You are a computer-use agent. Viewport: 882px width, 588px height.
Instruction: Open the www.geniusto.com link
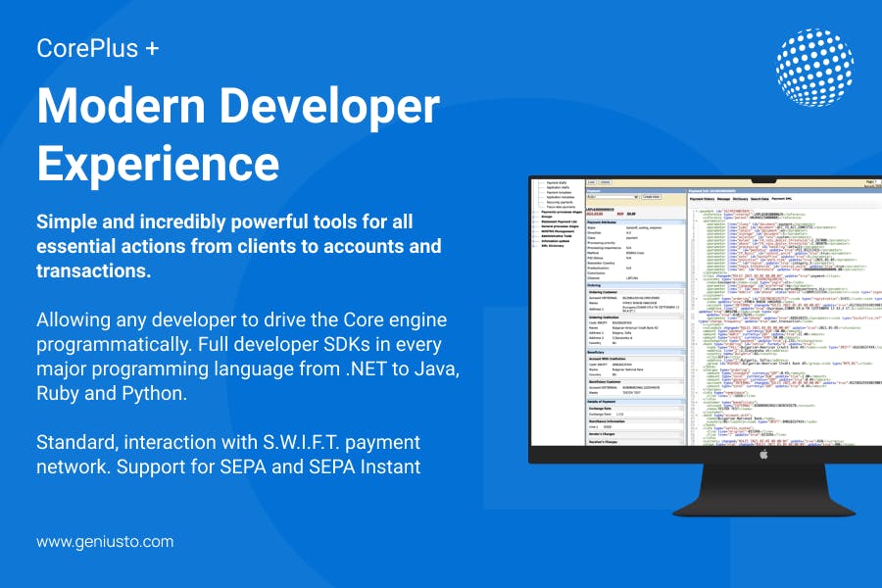click(105, 542)
